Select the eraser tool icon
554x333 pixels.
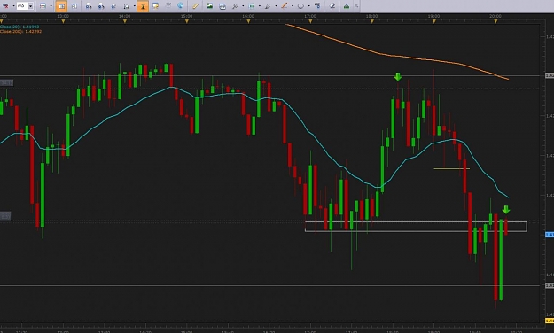(x=332, y=5)
